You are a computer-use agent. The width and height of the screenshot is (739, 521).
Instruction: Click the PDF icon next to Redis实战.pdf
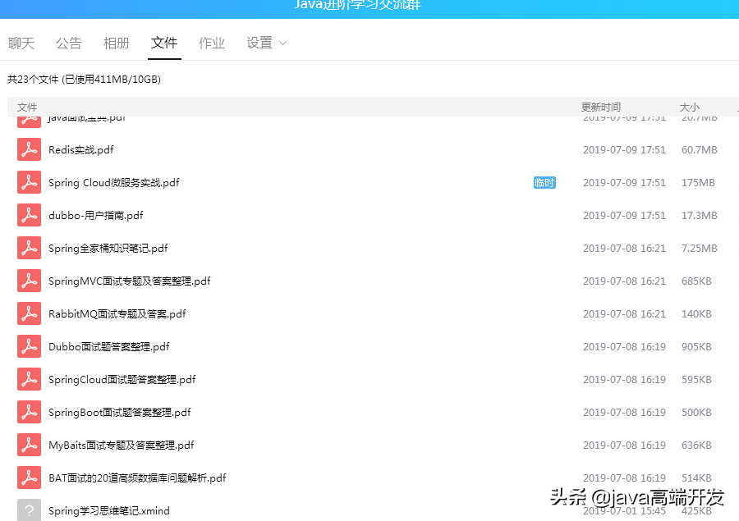point(28,149)
